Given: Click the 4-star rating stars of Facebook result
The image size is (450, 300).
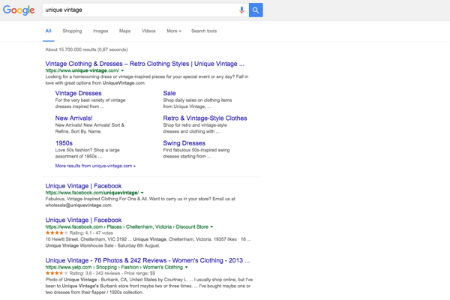Looking at the screenshot, I should pyautogui.click(x=56, y=233).
